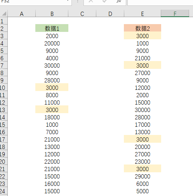The image size is (193, 196).
Task: Click the orange 数据2 header cell
Action: [x=143, y=28]
